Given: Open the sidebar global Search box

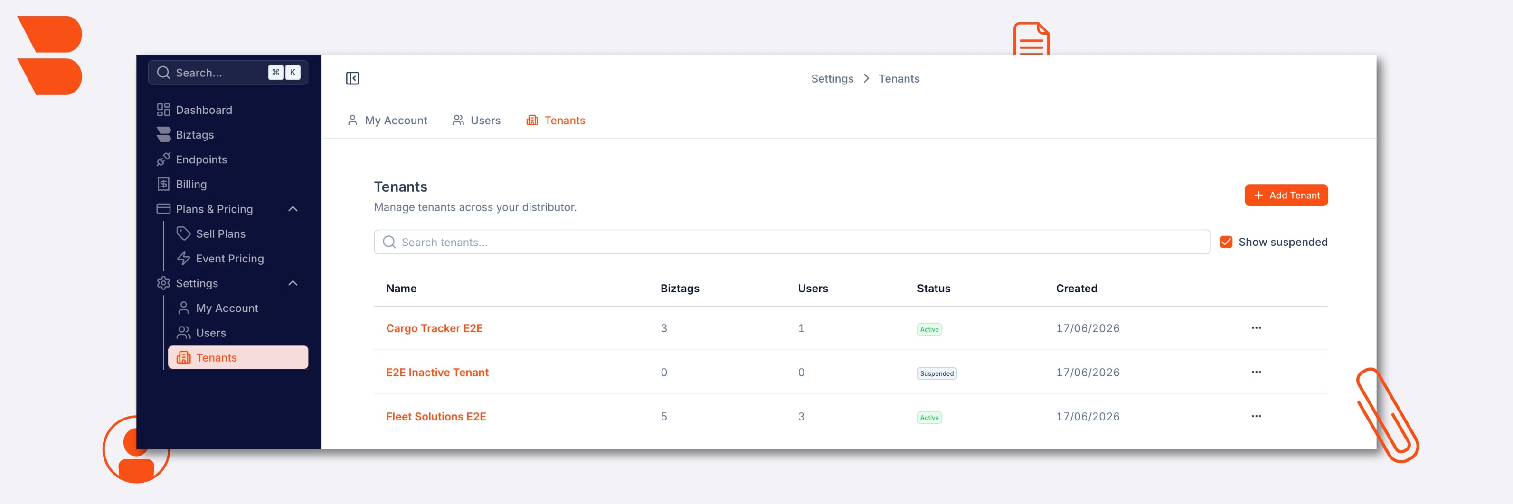Looking at the screenshot, I should point(228,73).
